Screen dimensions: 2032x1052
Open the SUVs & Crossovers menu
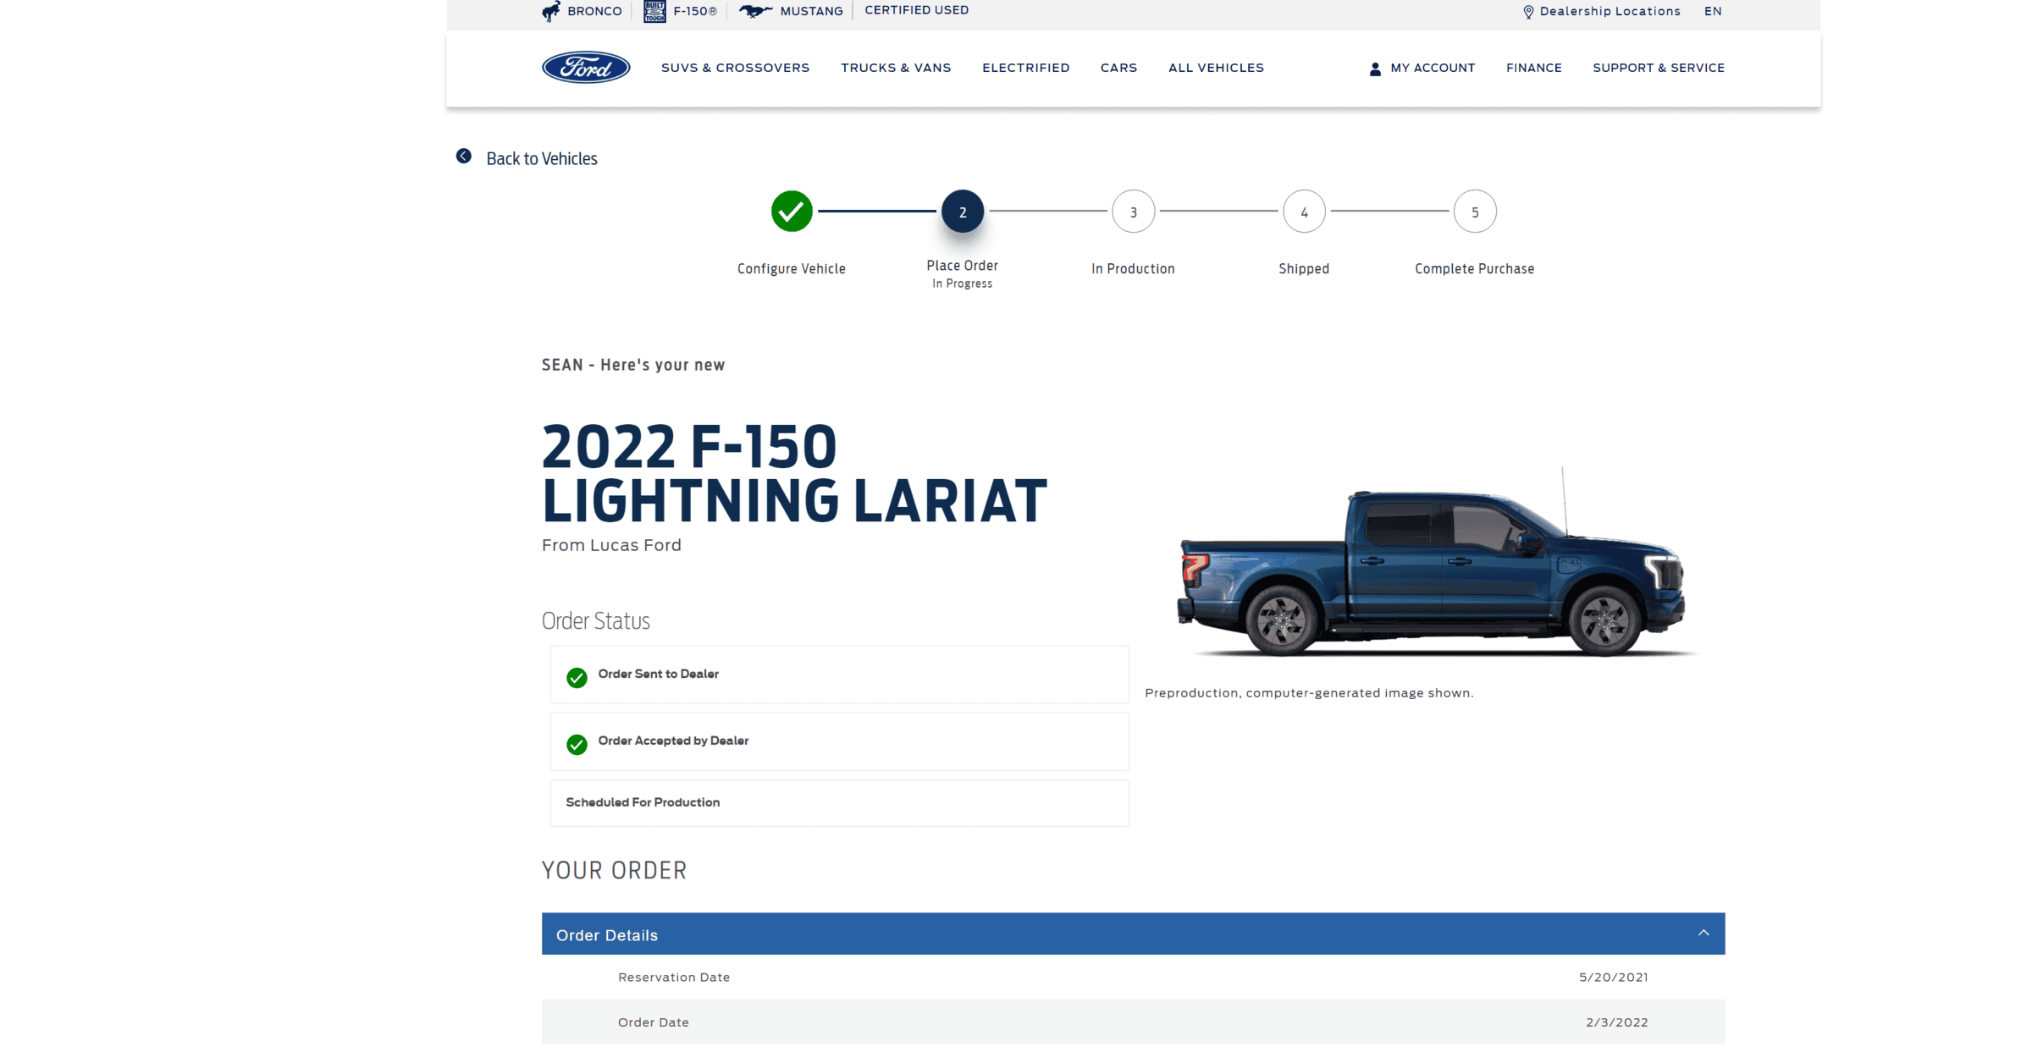coord(736,67)
